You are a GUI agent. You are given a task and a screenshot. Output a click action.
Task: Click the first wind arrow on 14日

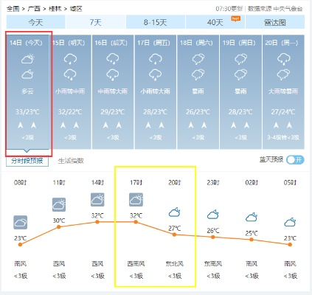pos(21,125)
